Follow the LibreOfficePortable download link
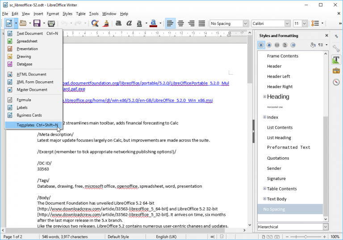Viewport: 343px width, 240px height. pyautogui.click(x=146, y=83)
